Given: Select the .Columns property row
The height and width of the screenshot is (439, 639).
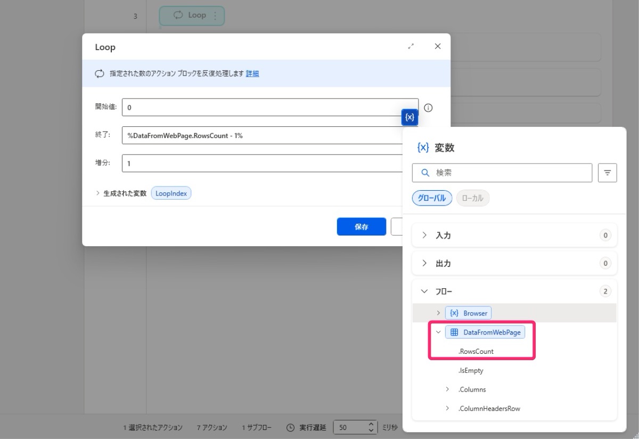Looking at the screenshot, I should [x=472, y=389].
